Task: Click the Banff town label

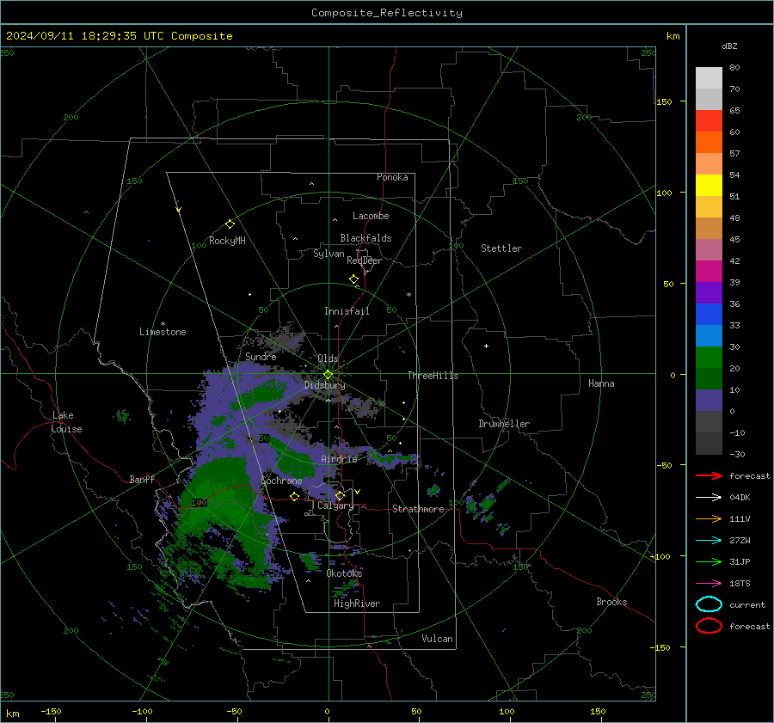Action: (142, 480)
